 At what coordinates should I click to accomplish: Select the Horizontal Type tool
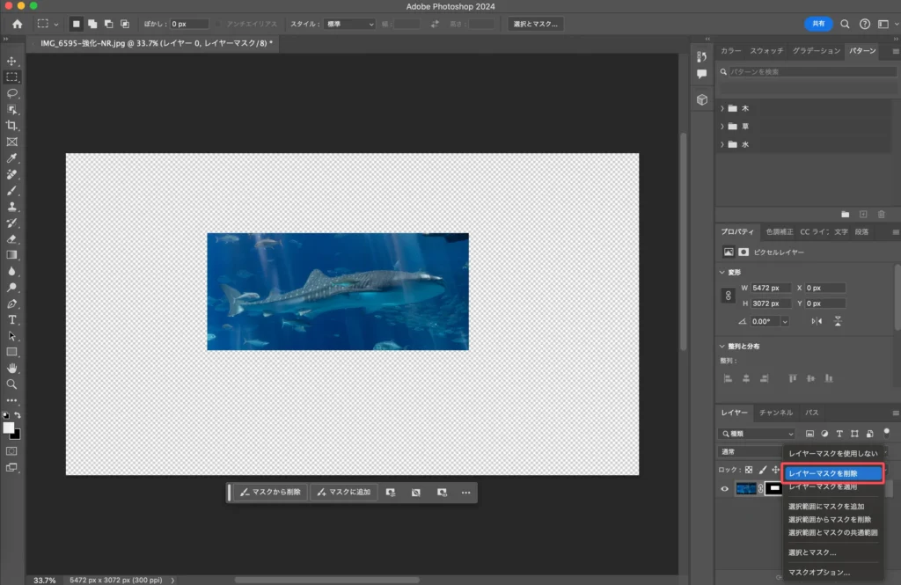pos(12,319)
